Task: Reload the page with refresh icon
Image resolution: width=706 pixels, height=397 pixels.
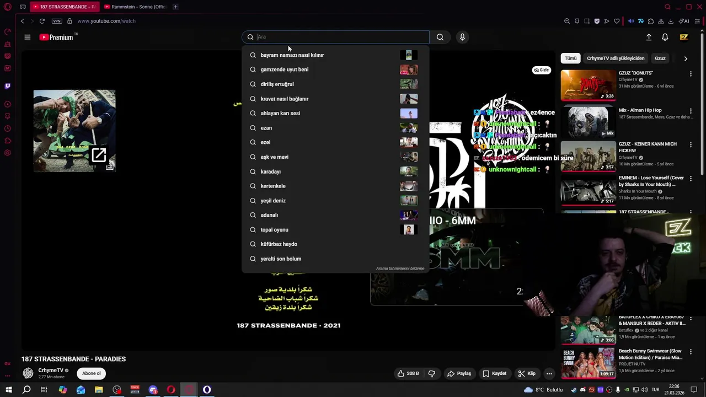Action: pyautogui.click(x=42, y=21)
